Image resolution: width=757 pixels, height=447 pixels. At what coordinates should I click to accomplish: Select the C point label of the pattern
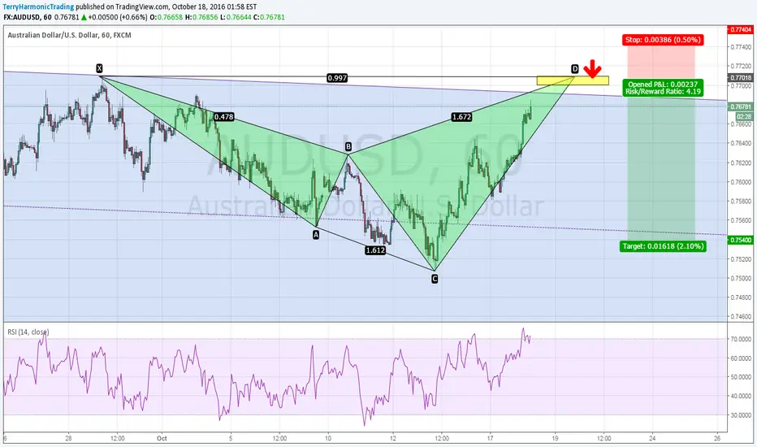point(435,279)
